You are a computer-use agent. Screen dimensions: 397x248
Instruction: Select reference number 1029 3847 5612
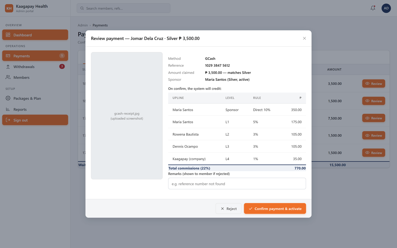(x=217, y=66)
